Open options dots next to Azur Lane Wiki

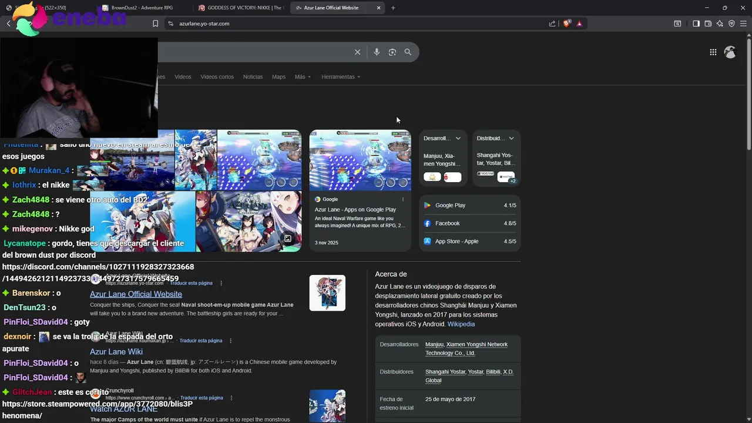tap(230, 341)
